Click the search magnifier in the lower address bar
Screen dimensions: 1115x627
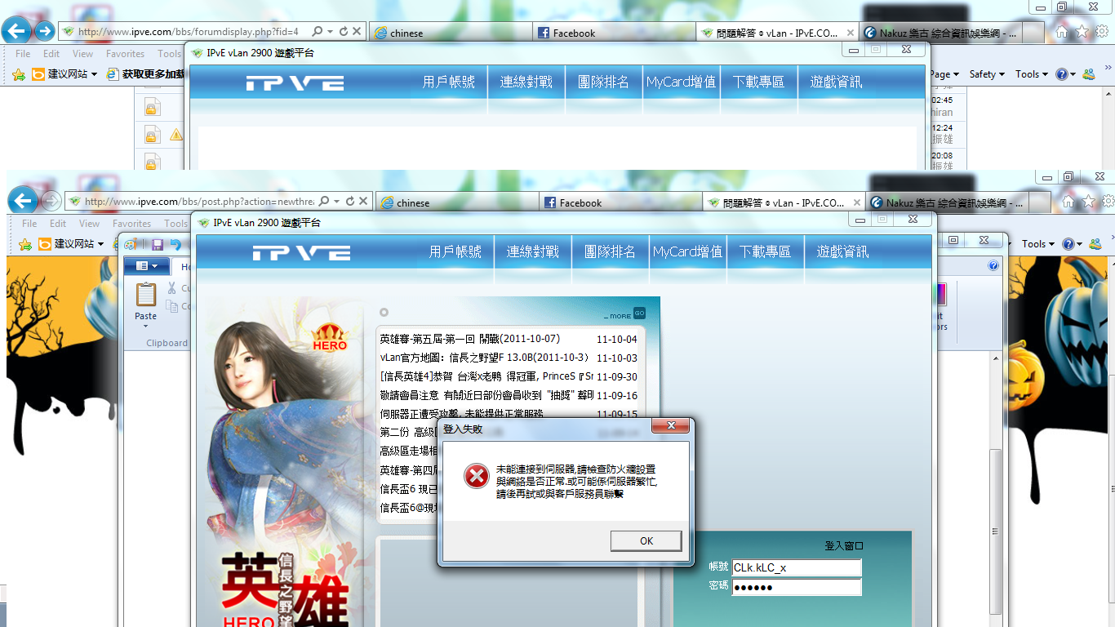(x=324, y=202)
